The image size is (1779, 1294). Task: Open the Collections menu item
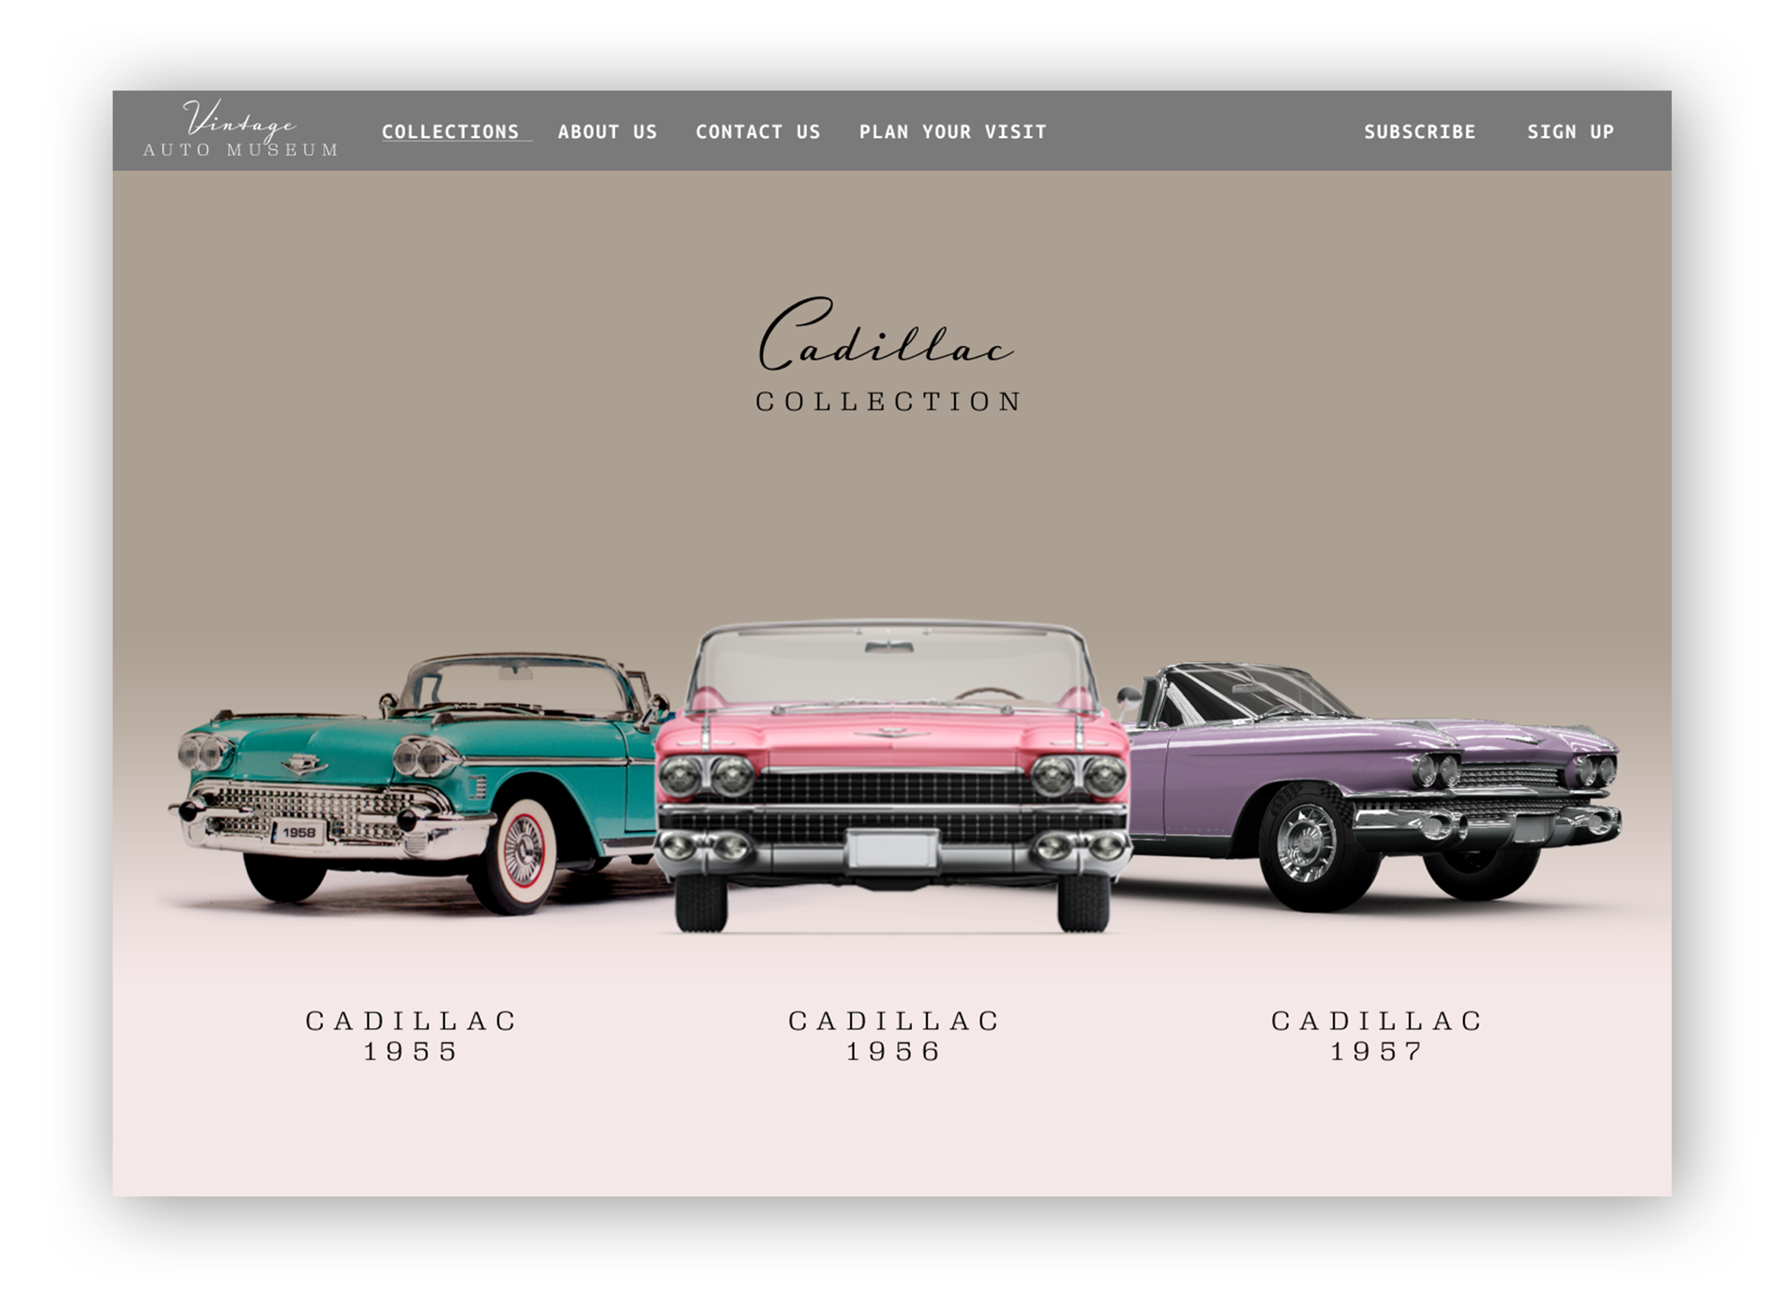pos(450,132)
